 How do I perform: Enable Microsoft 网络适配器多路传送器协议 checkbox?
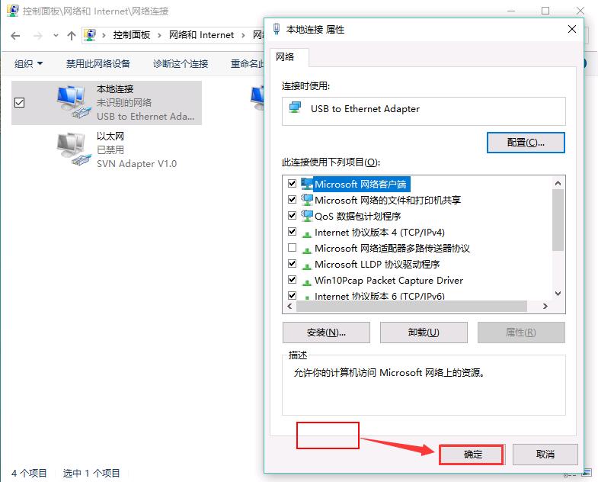[292, 248]
